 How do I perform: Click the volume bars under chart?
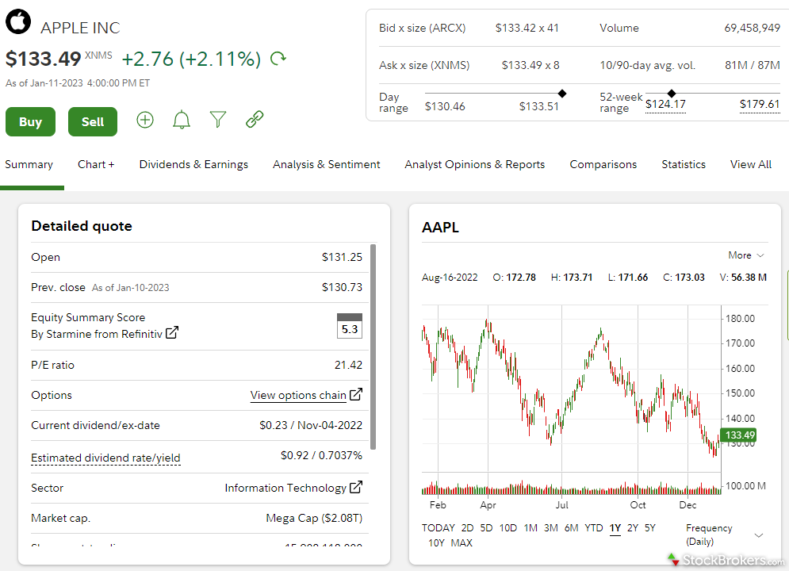tap(571, 487)
